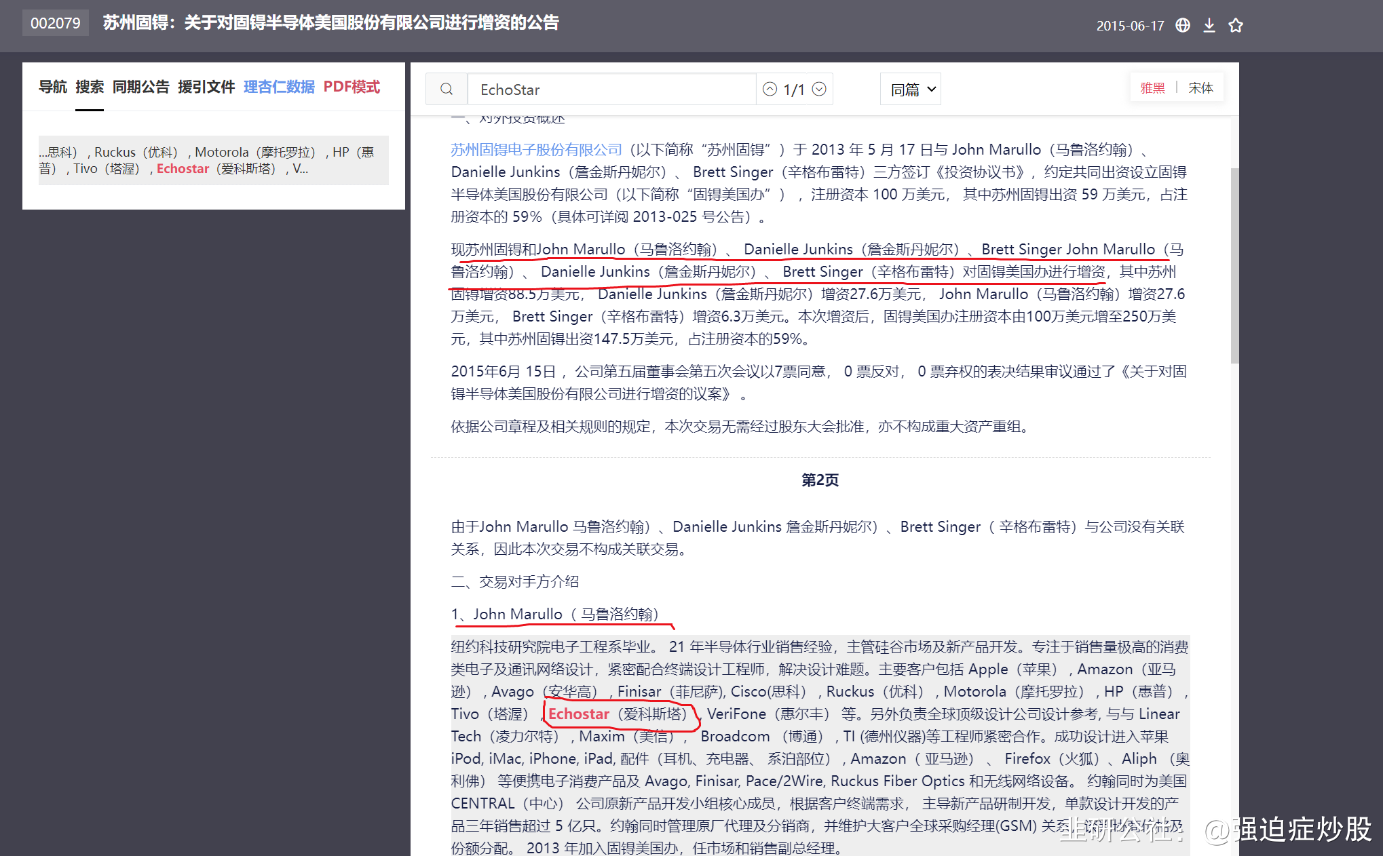Open the 导航 tab
1383x856 pixels.
(53, 87)
